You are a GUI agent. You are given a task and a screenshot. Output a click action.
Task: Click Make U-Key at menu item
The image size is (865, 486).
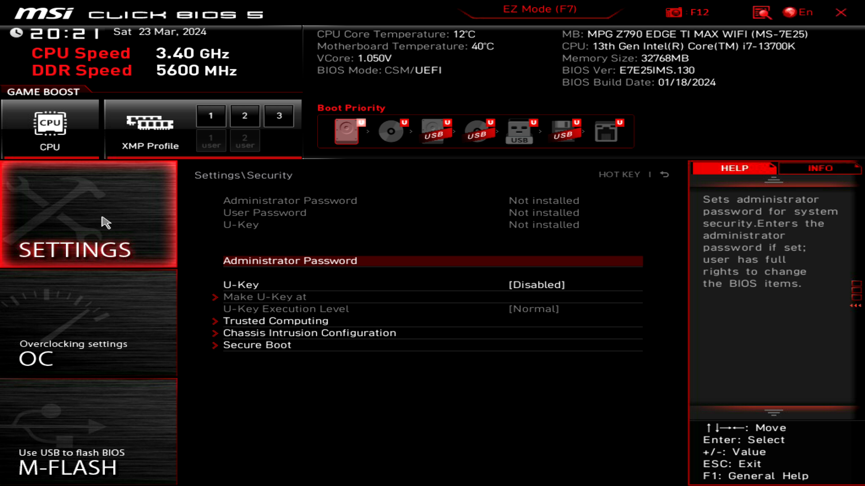point(265,296)
